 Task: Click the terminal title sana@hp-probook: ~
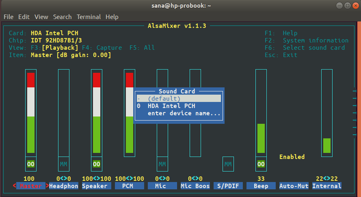tap(181, 5)
